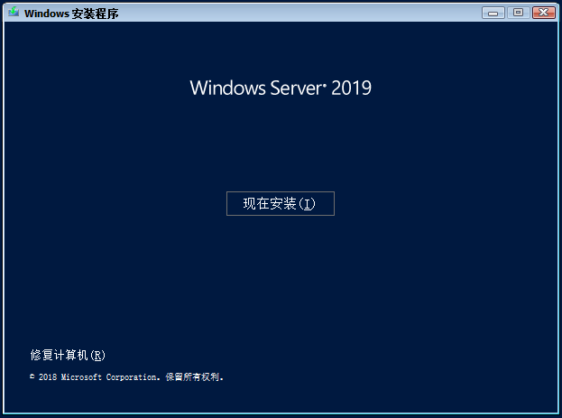Start setup with 现在安装 button

[280, 203]
